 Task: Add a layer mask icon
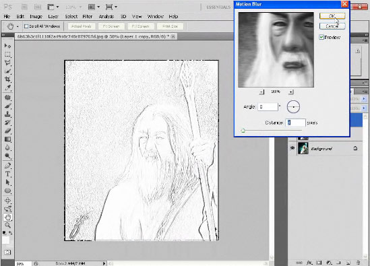pyautogui.click(x=319, y=263)
